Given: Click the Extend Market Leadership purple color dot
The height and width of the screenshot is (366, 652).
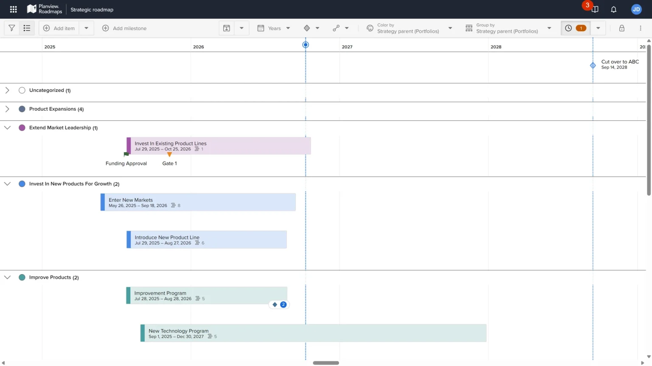Looking at the screenshot, I should [22, 128].
